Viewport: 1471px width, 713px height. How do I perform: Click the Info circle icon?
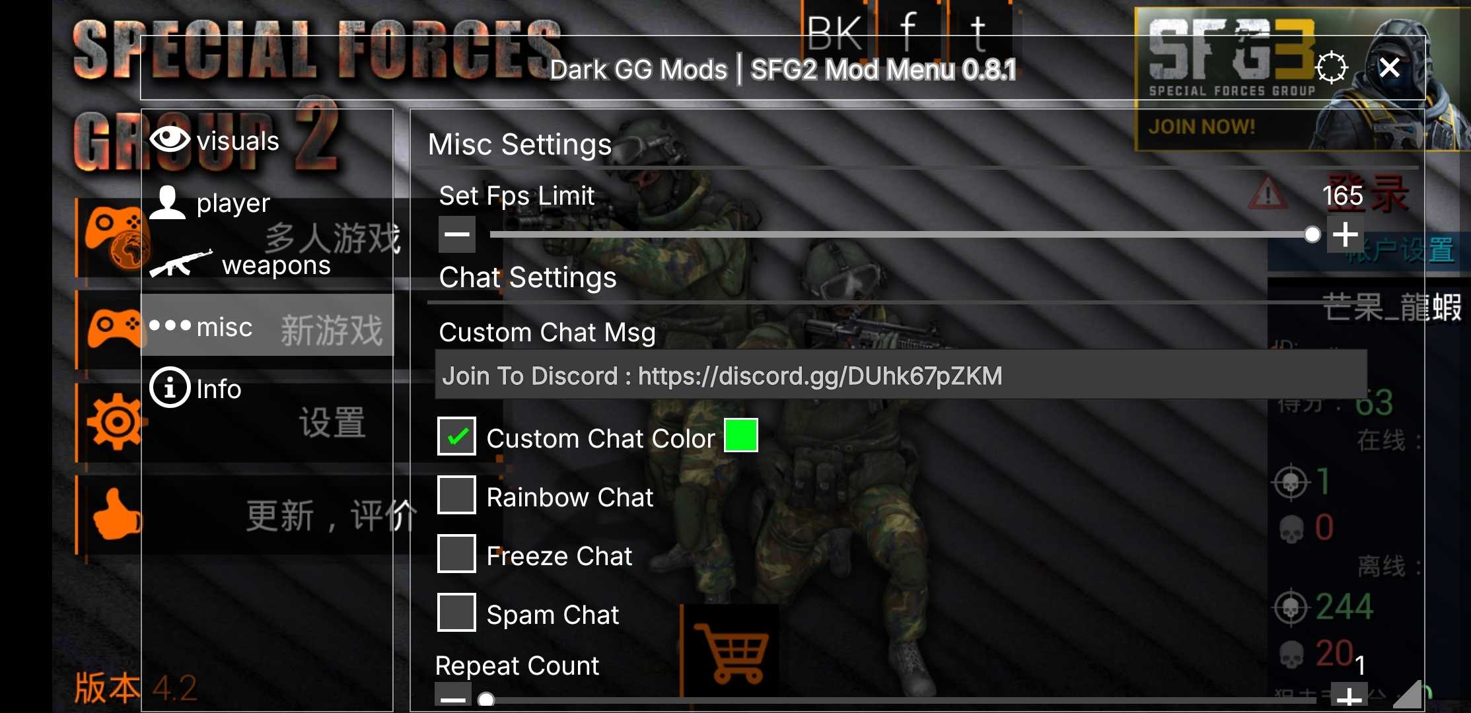coord(170,388)
